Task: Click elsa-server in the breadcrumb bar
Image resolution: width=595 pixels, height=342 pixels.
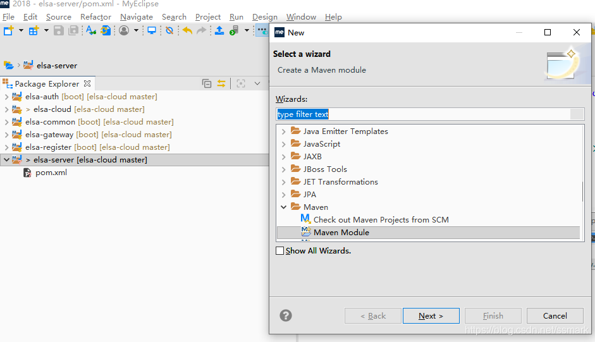Action: click(x=57, y=65)
